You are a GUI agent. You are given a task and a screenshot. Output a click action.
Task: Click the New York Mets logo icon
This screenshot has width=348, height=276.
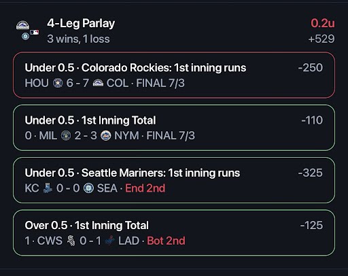point(105,135)
